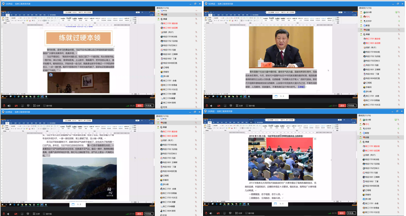Click the signal strength bars beside the 28:28 timer
This screenshot has height=216, width=406.
click(128, 106)
